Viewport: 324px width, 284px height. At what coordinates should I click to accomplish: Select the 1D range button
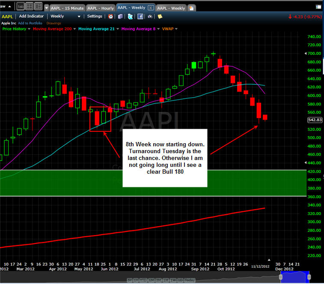click(180, 280)
